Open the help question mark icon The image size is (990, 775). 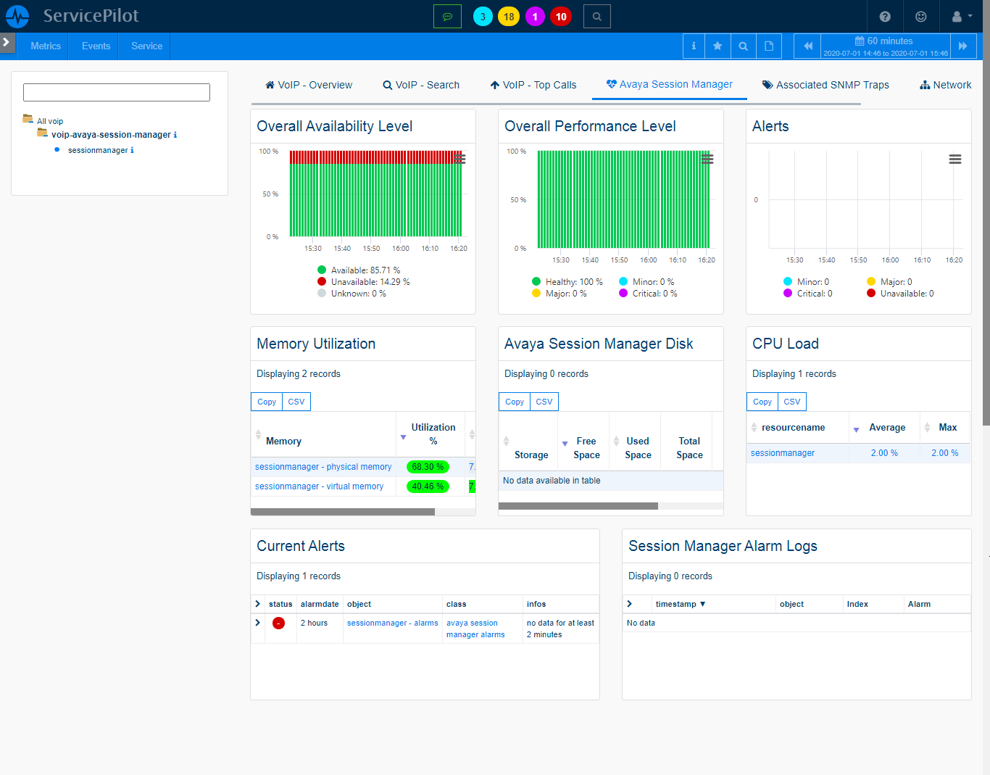885,17
